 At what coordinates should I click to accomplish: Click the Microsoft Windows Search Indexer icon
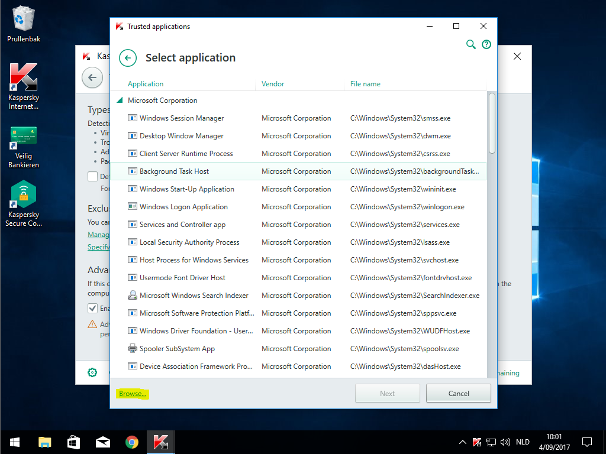[x=133, y=296]
